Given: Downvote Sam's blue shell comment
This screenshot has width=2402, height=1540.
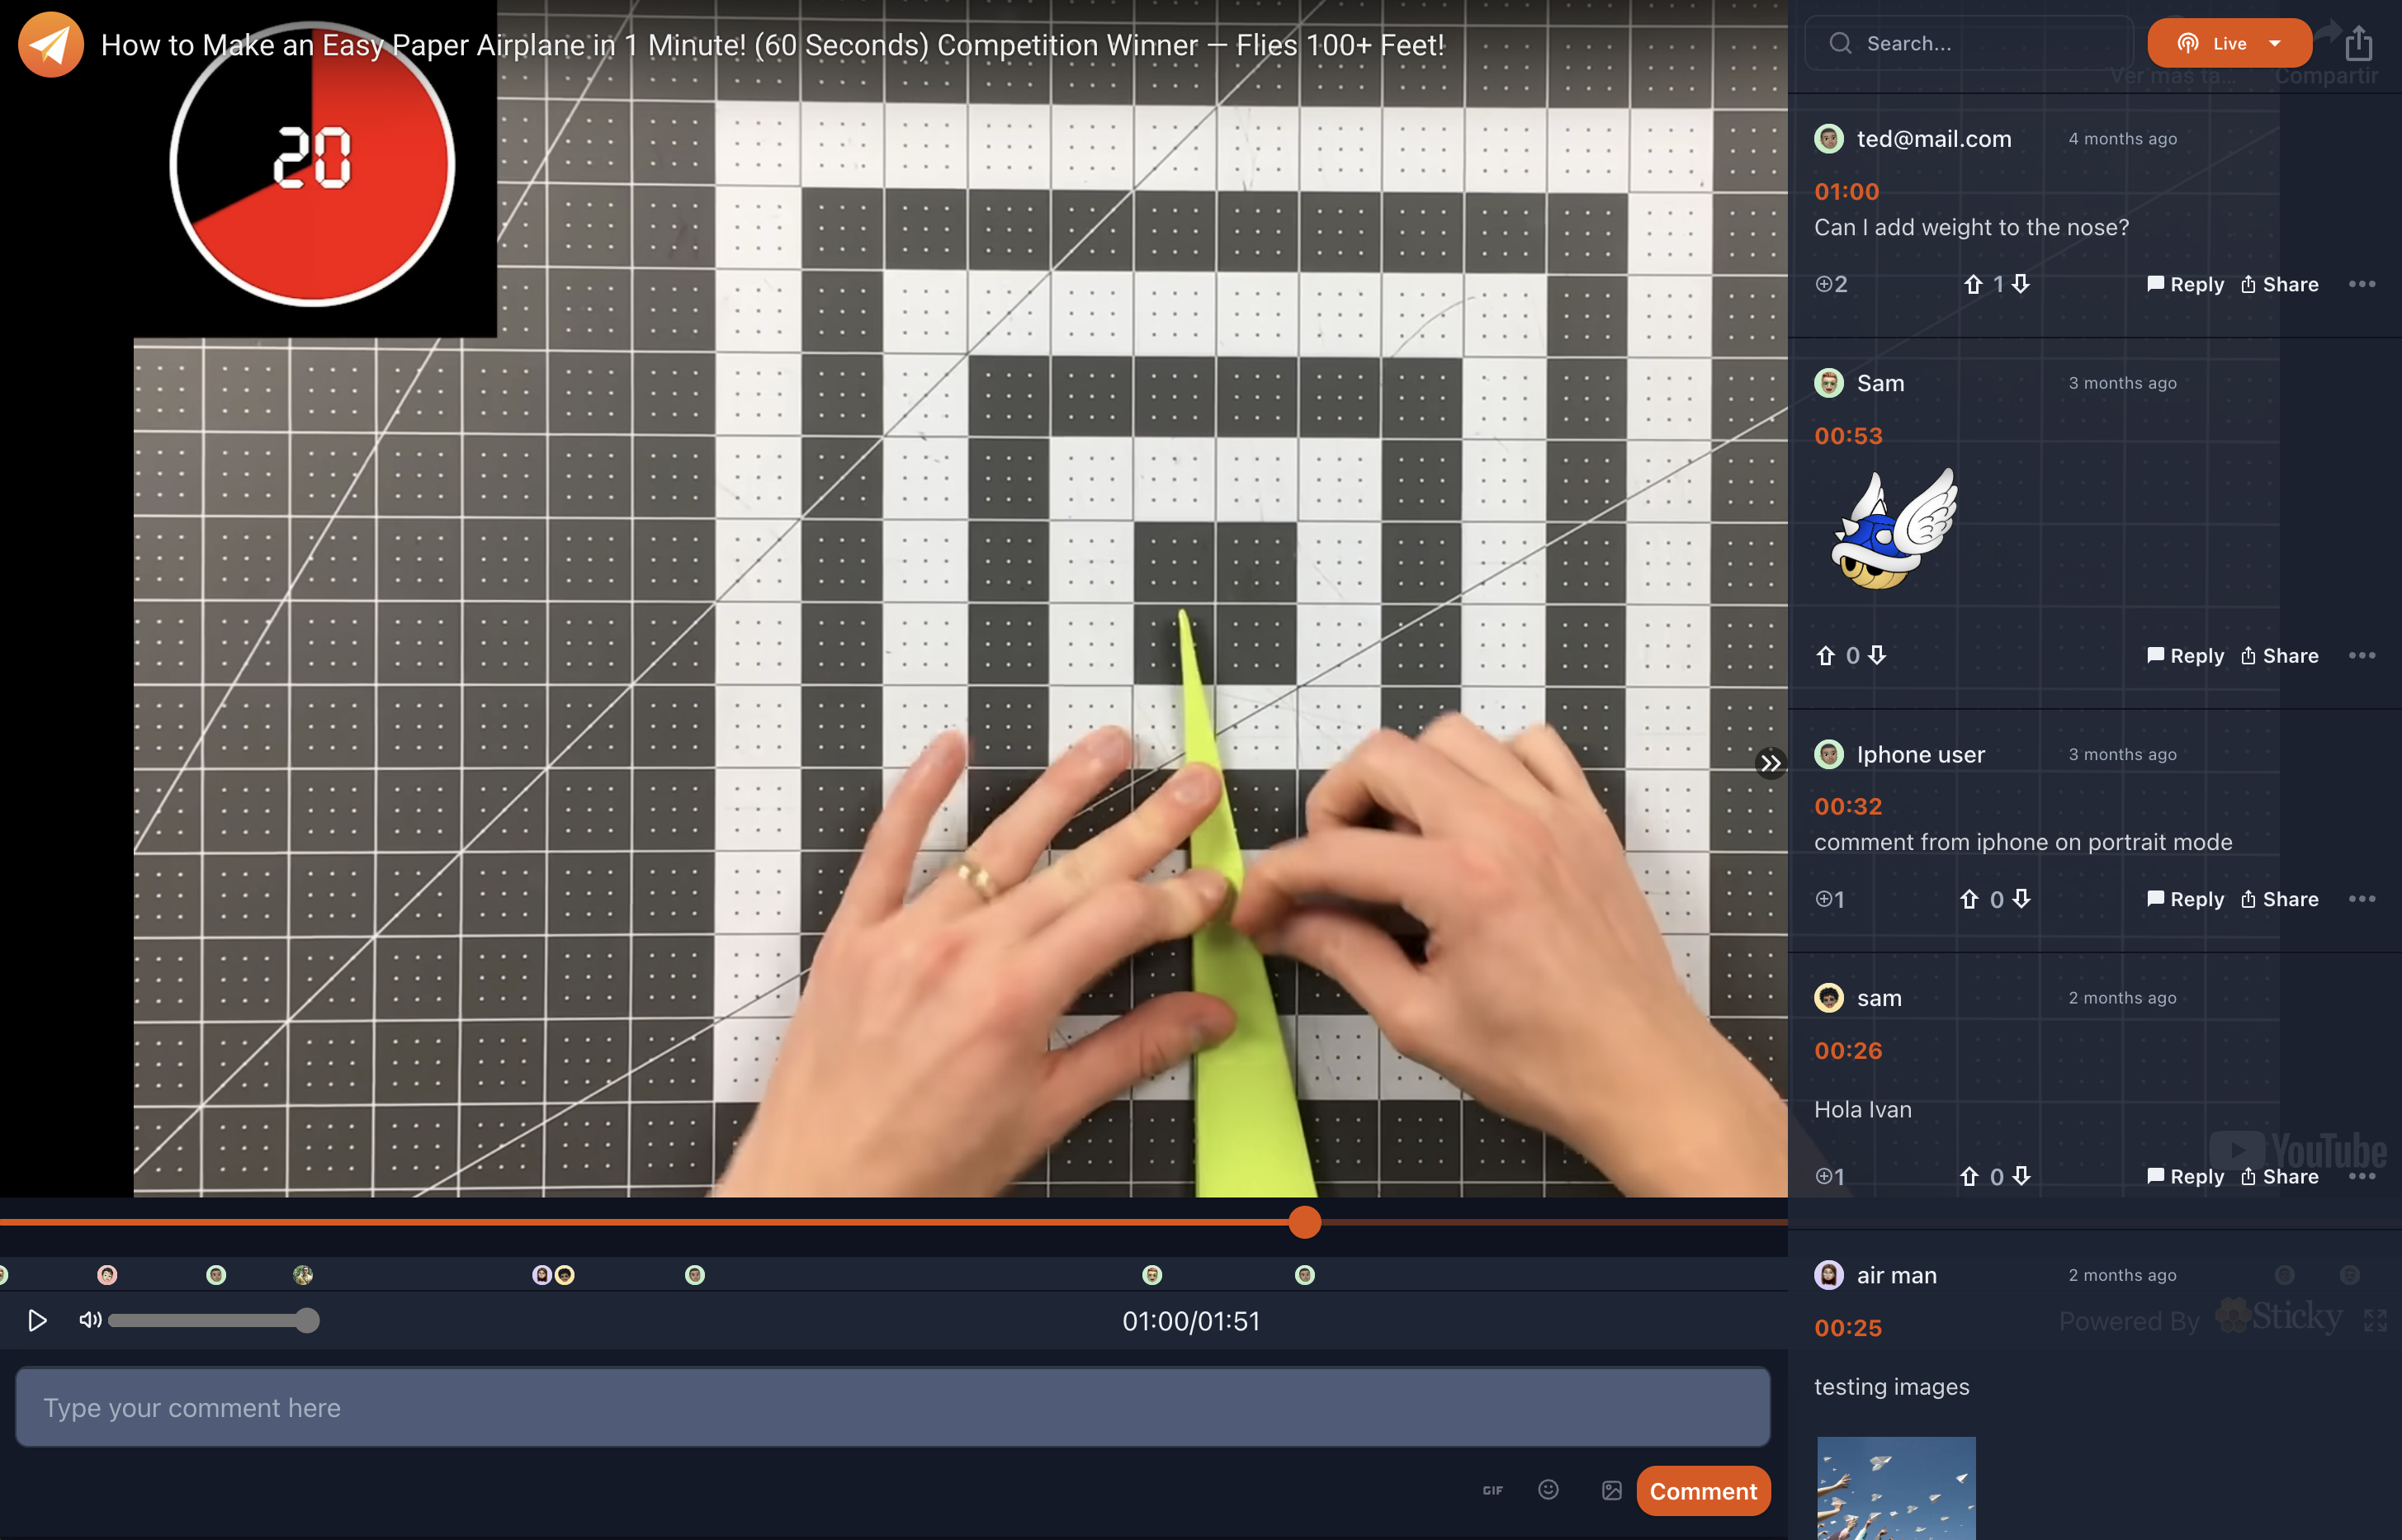Looking at the screenshot, I should (x=1877, y=655).
